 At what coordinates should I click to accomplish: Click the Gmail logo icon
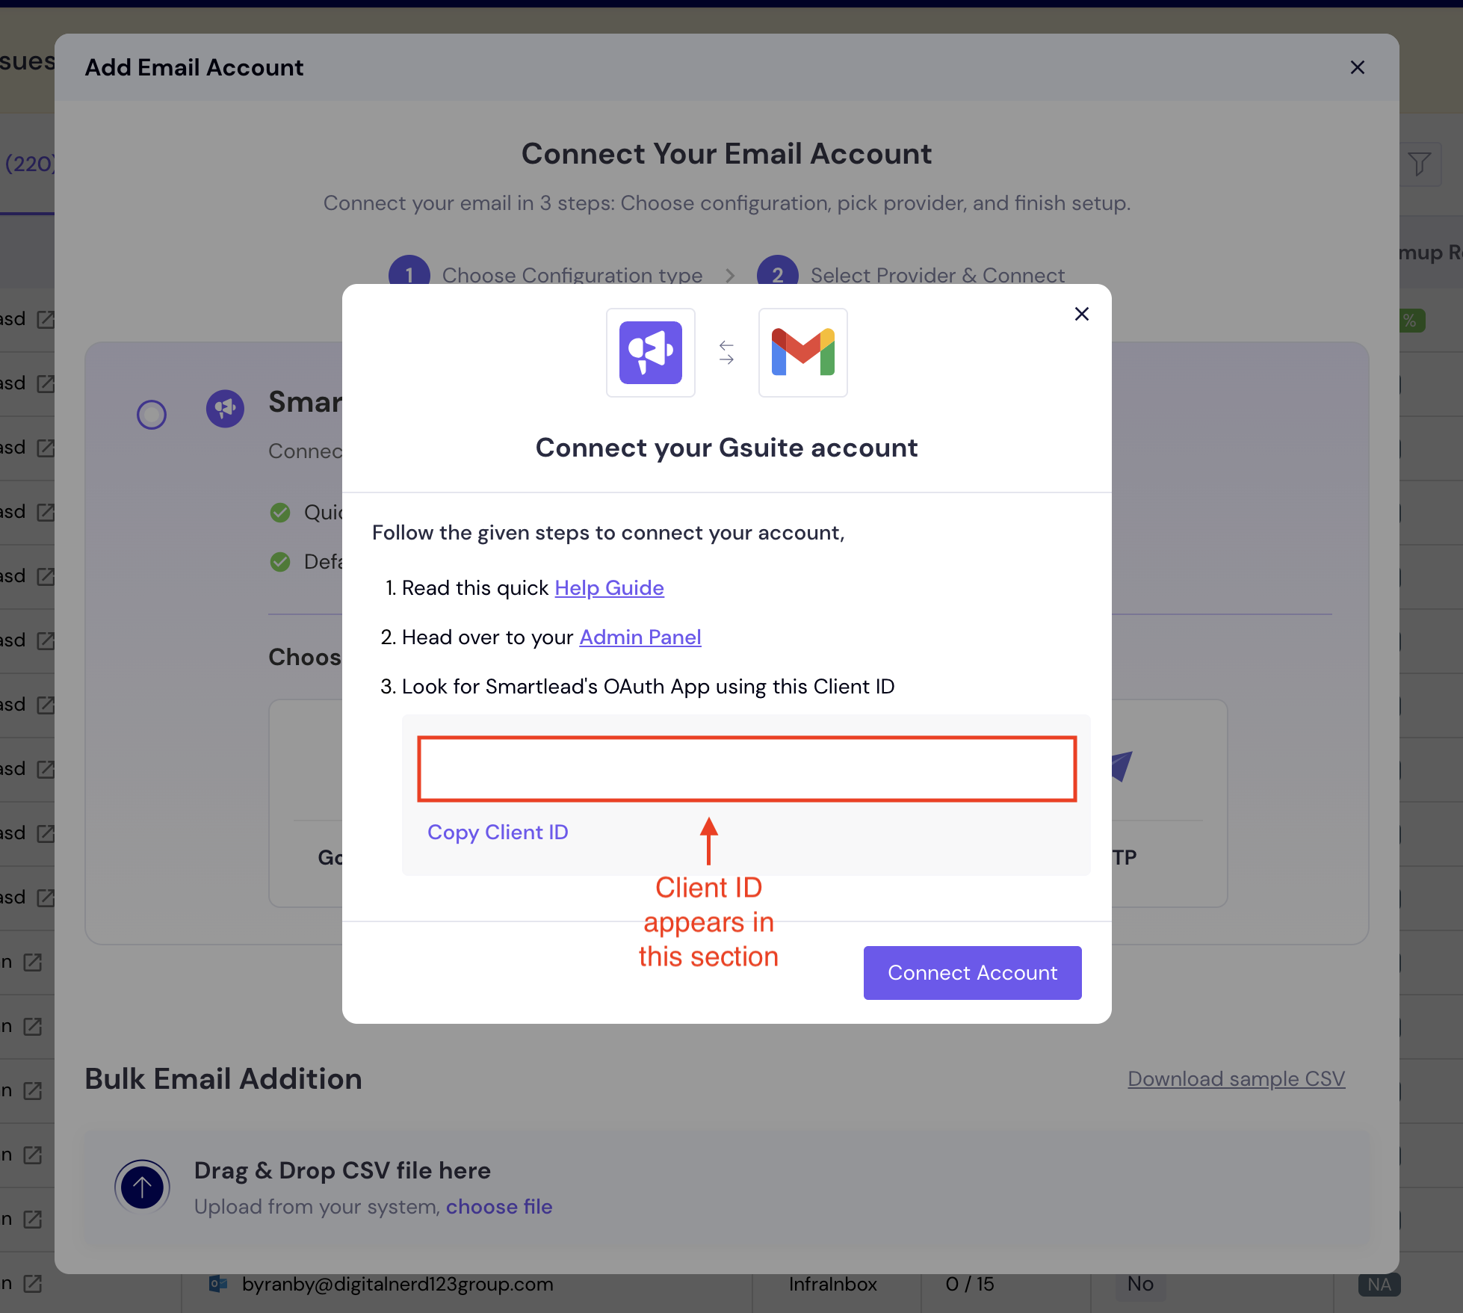pos(802,353)
